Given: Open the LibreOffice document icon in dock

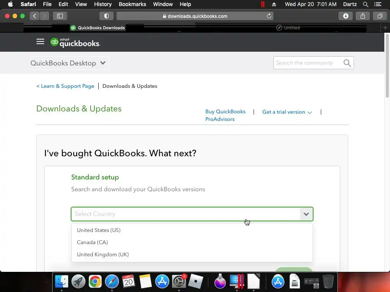Looking at the screenshot, I should pos(253,281).
